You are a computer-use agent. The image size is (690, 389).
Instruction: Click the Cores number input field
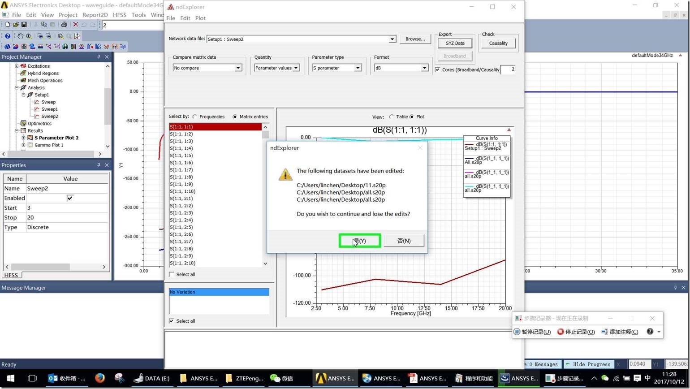tap(507, 69)
